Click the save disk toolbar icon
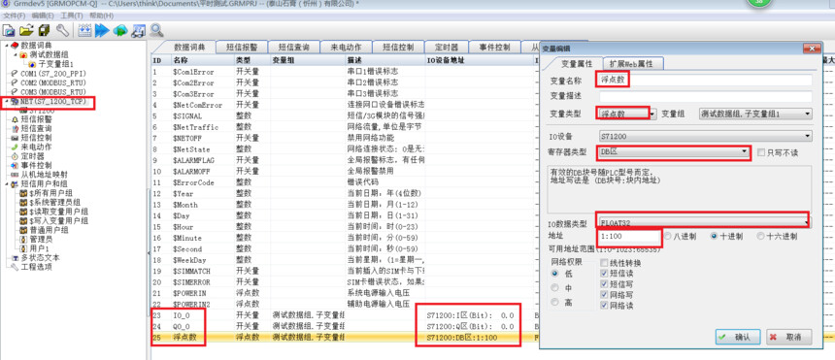The image size is (835, 360). 45,31
